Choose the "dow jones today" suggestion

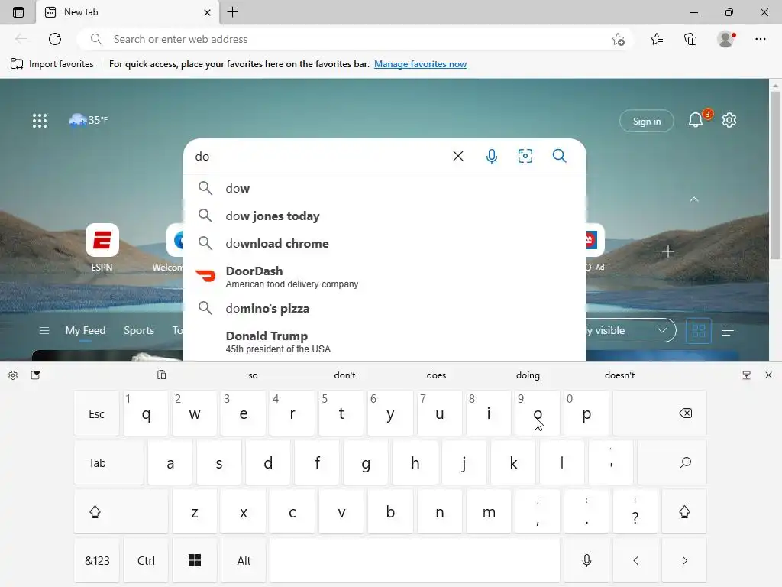click(385, 216)
